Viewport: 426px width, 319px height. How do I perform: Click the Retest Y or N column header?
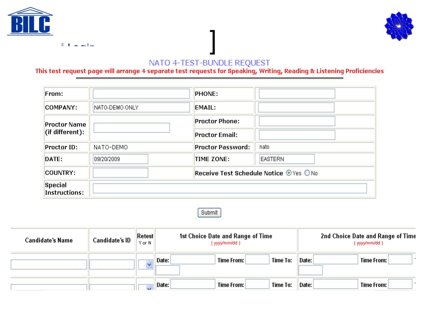coord(145,239)
